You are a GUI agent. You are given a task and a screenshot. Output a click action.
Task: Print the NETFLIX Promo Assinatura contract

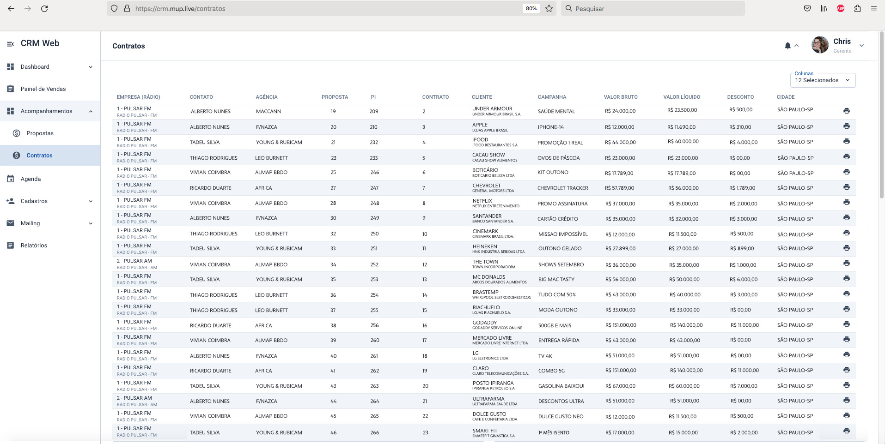846,202
